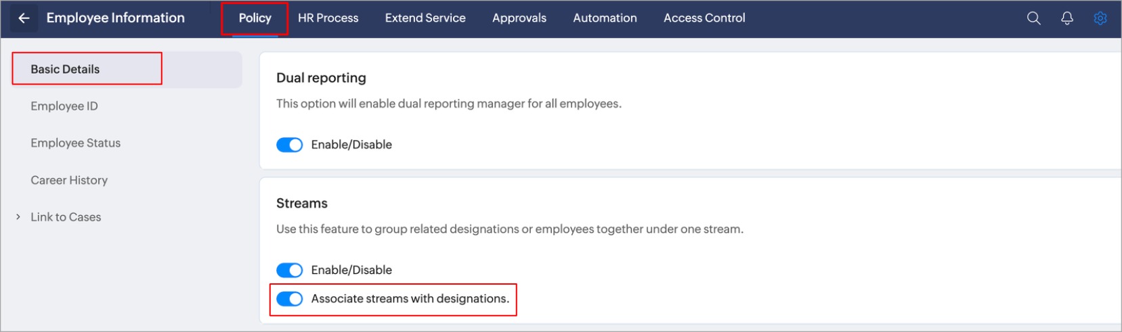
Task: Toggle Associate streams with designations
Action: tap(290, 299)
